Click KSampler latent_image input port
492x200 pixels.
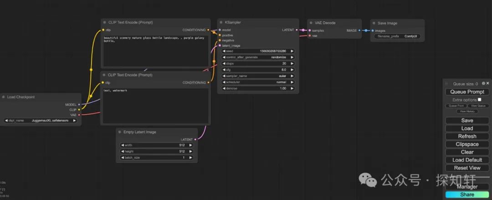220,45
